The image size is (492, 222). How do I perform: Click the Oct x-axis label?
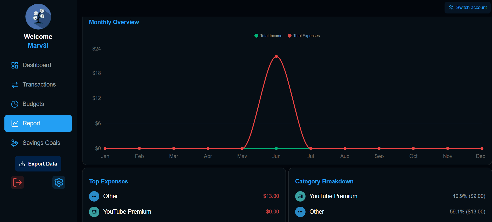coord(413,156)
